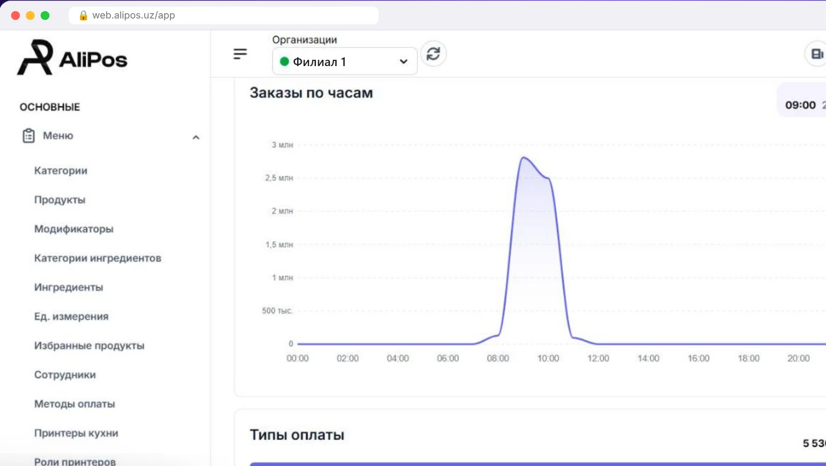Collapse the Меню section chevron
Screen dimensions: 826x466
click(x=196, y=137)
